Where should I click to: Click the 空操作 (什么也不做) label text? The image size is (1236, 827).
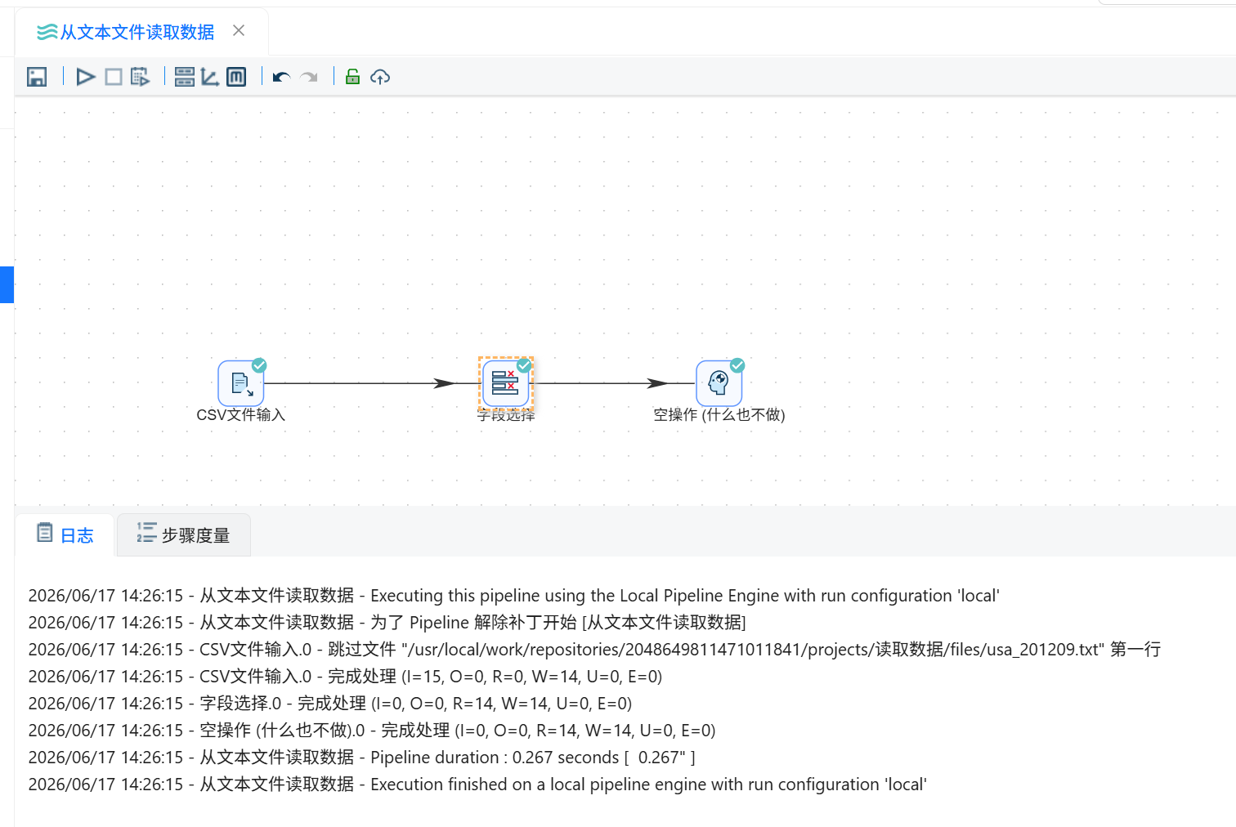point(719,415)
